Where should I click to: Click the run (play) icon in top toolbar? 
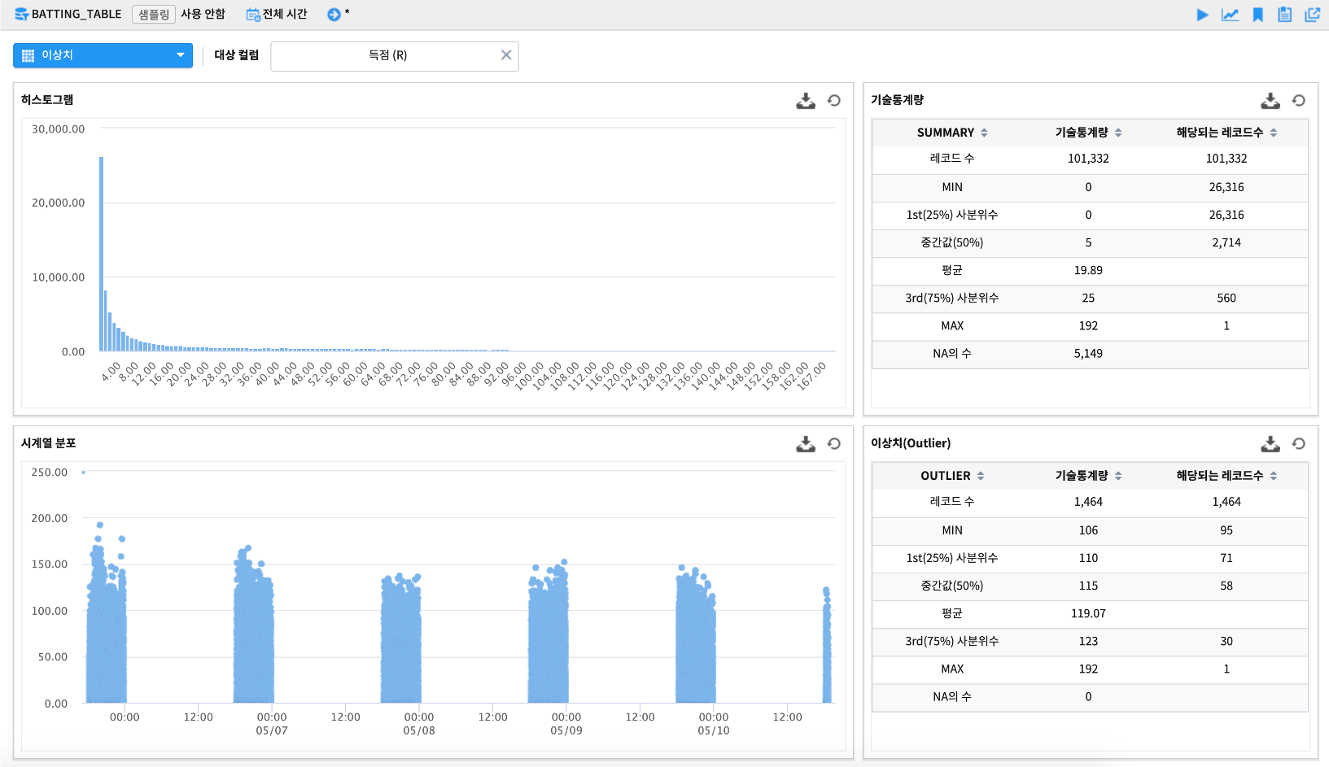1202,15
